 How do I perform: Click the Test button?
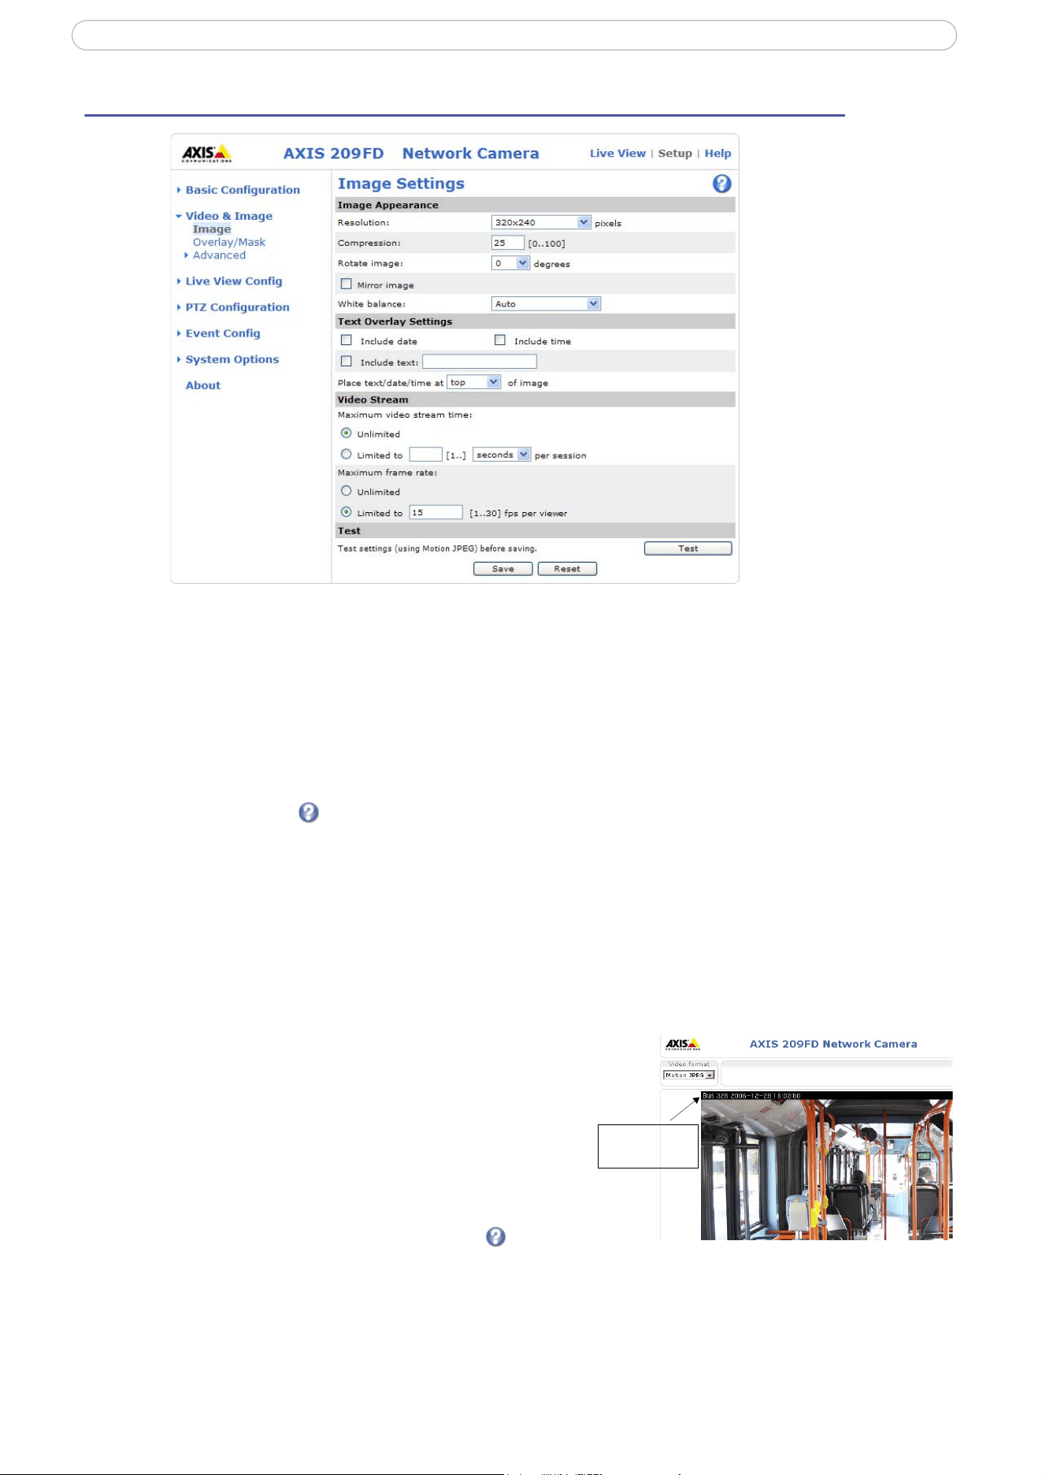[688, 548]
